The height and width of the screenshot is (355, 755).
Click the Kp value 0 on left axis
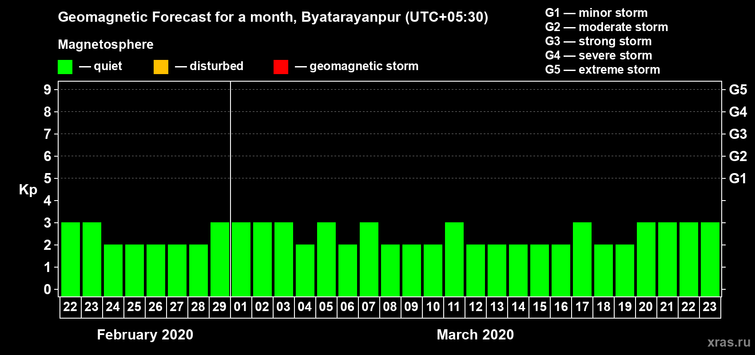click(48, 289)
